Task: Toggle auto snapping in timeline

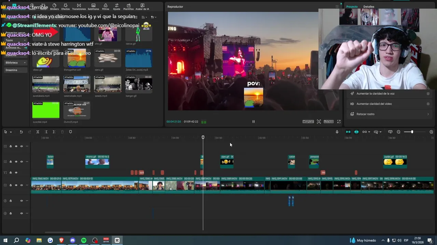Action: coord(356,132)
